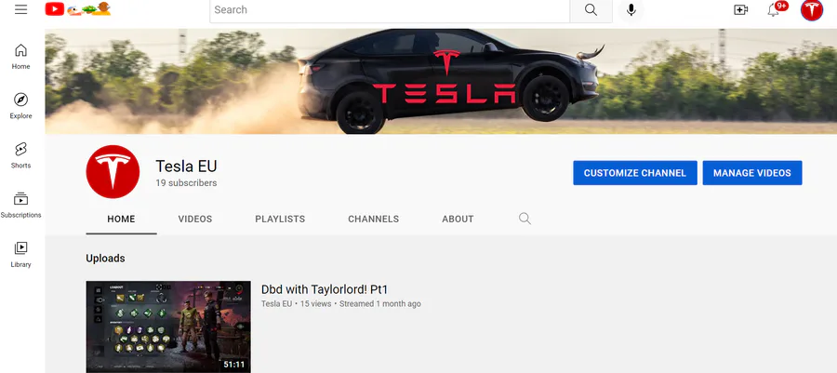837x373 pixels.
Task: Select the HOME channel tab
Action: [121, 219]
